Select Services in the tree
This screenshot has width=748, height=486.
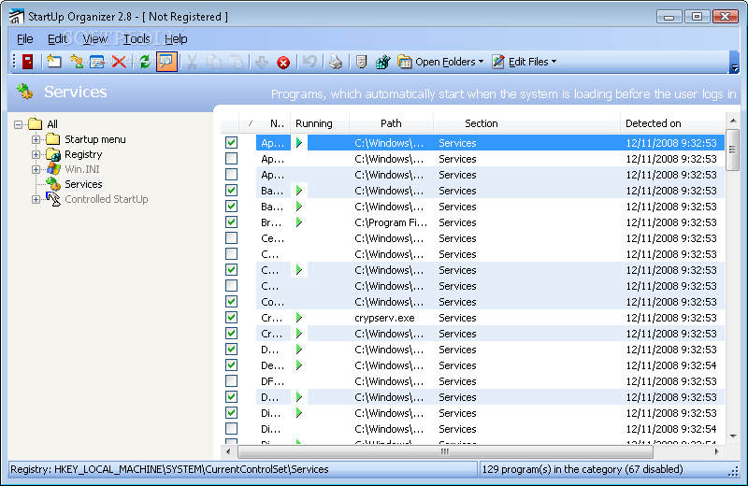83,184
